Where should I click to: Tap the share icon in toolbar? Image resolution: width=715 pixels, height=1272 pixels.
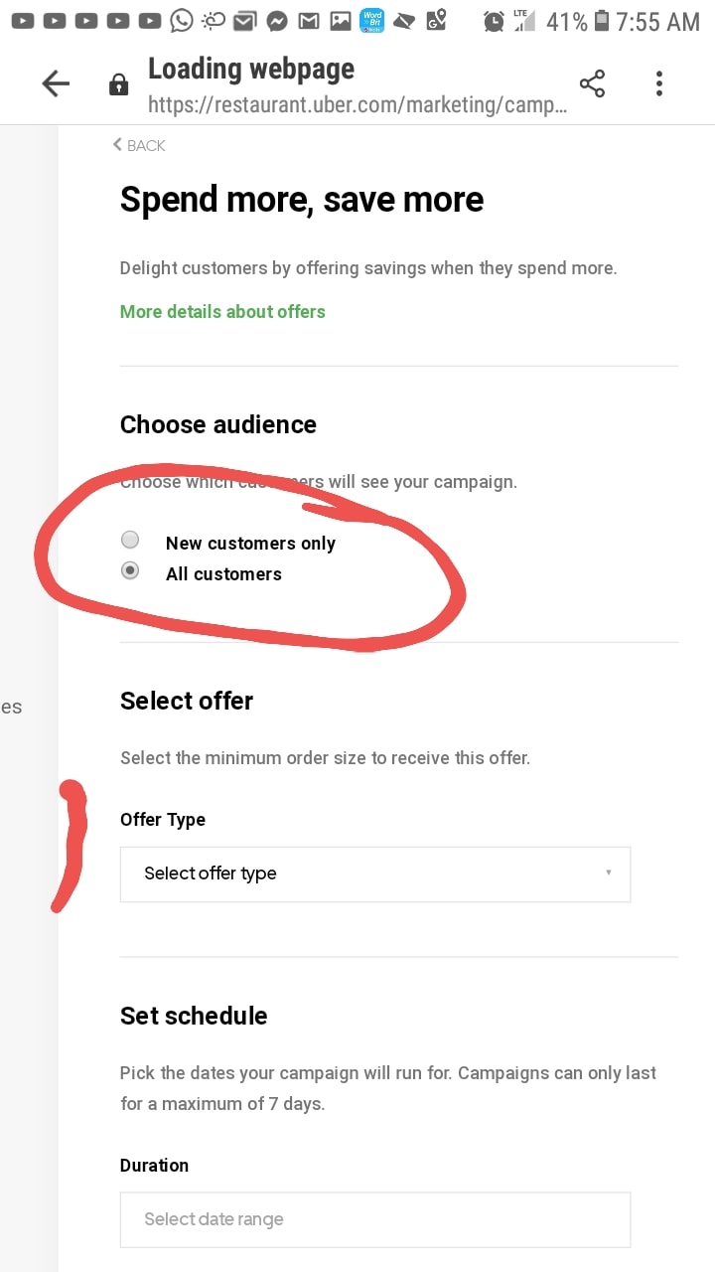click(592, 84)
